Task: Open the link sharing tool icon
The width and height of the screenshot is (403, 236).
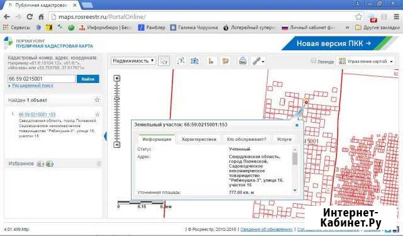Action: pos(258,61)
